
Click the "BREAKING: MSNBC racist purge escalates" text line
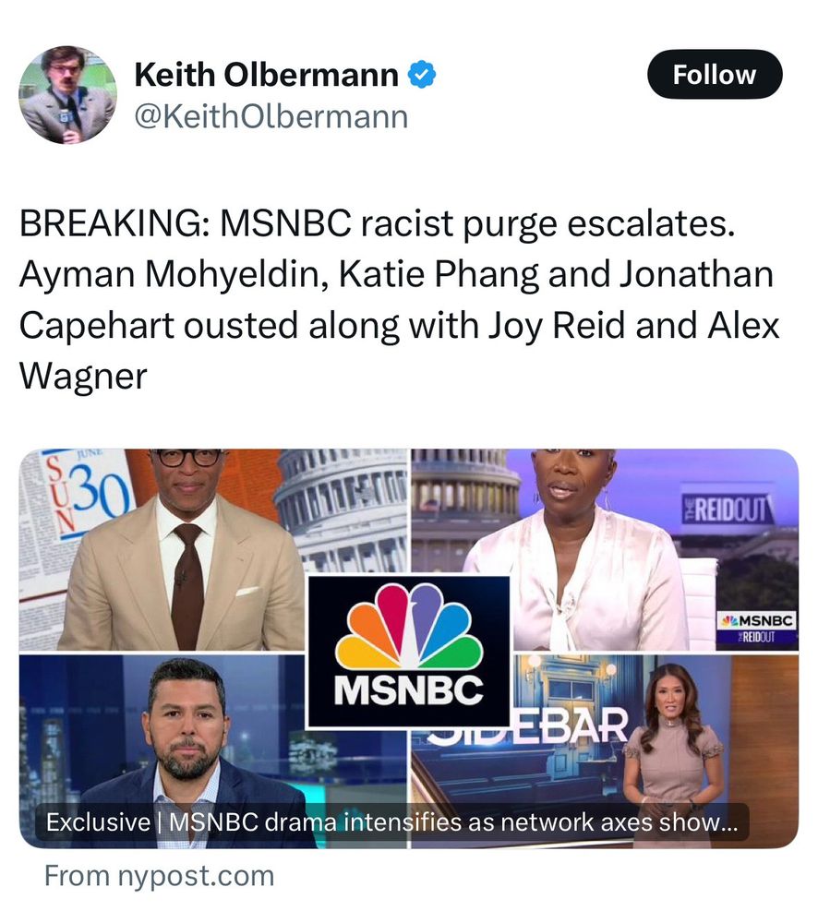point(378,223)
